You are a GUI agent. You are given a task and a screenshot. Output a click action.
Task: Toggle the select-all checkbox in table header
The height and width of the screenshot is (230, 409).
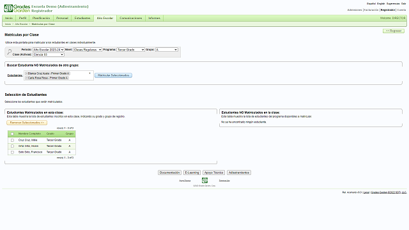click(x=12, y=134)
